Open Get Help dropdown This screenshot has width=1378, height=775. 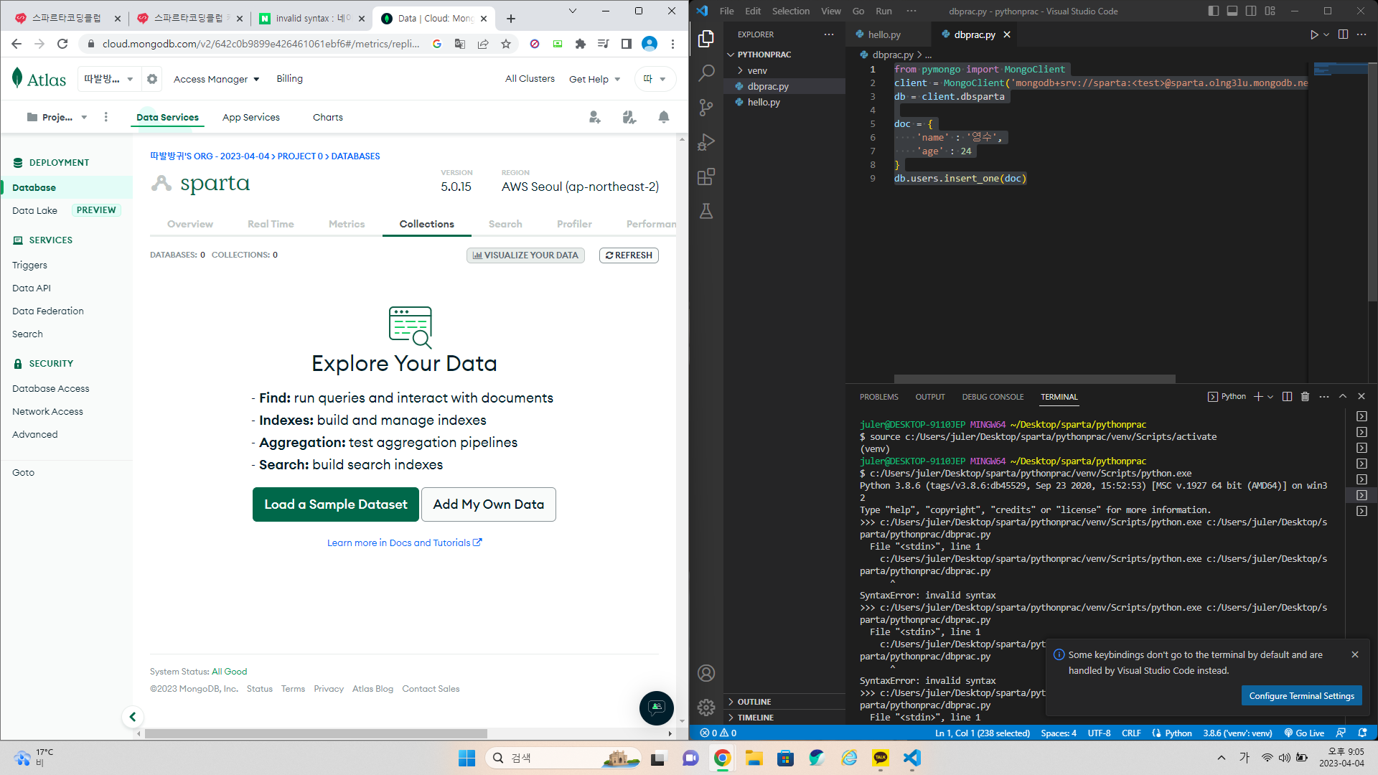pyautogui.click(x=594, y=79)
